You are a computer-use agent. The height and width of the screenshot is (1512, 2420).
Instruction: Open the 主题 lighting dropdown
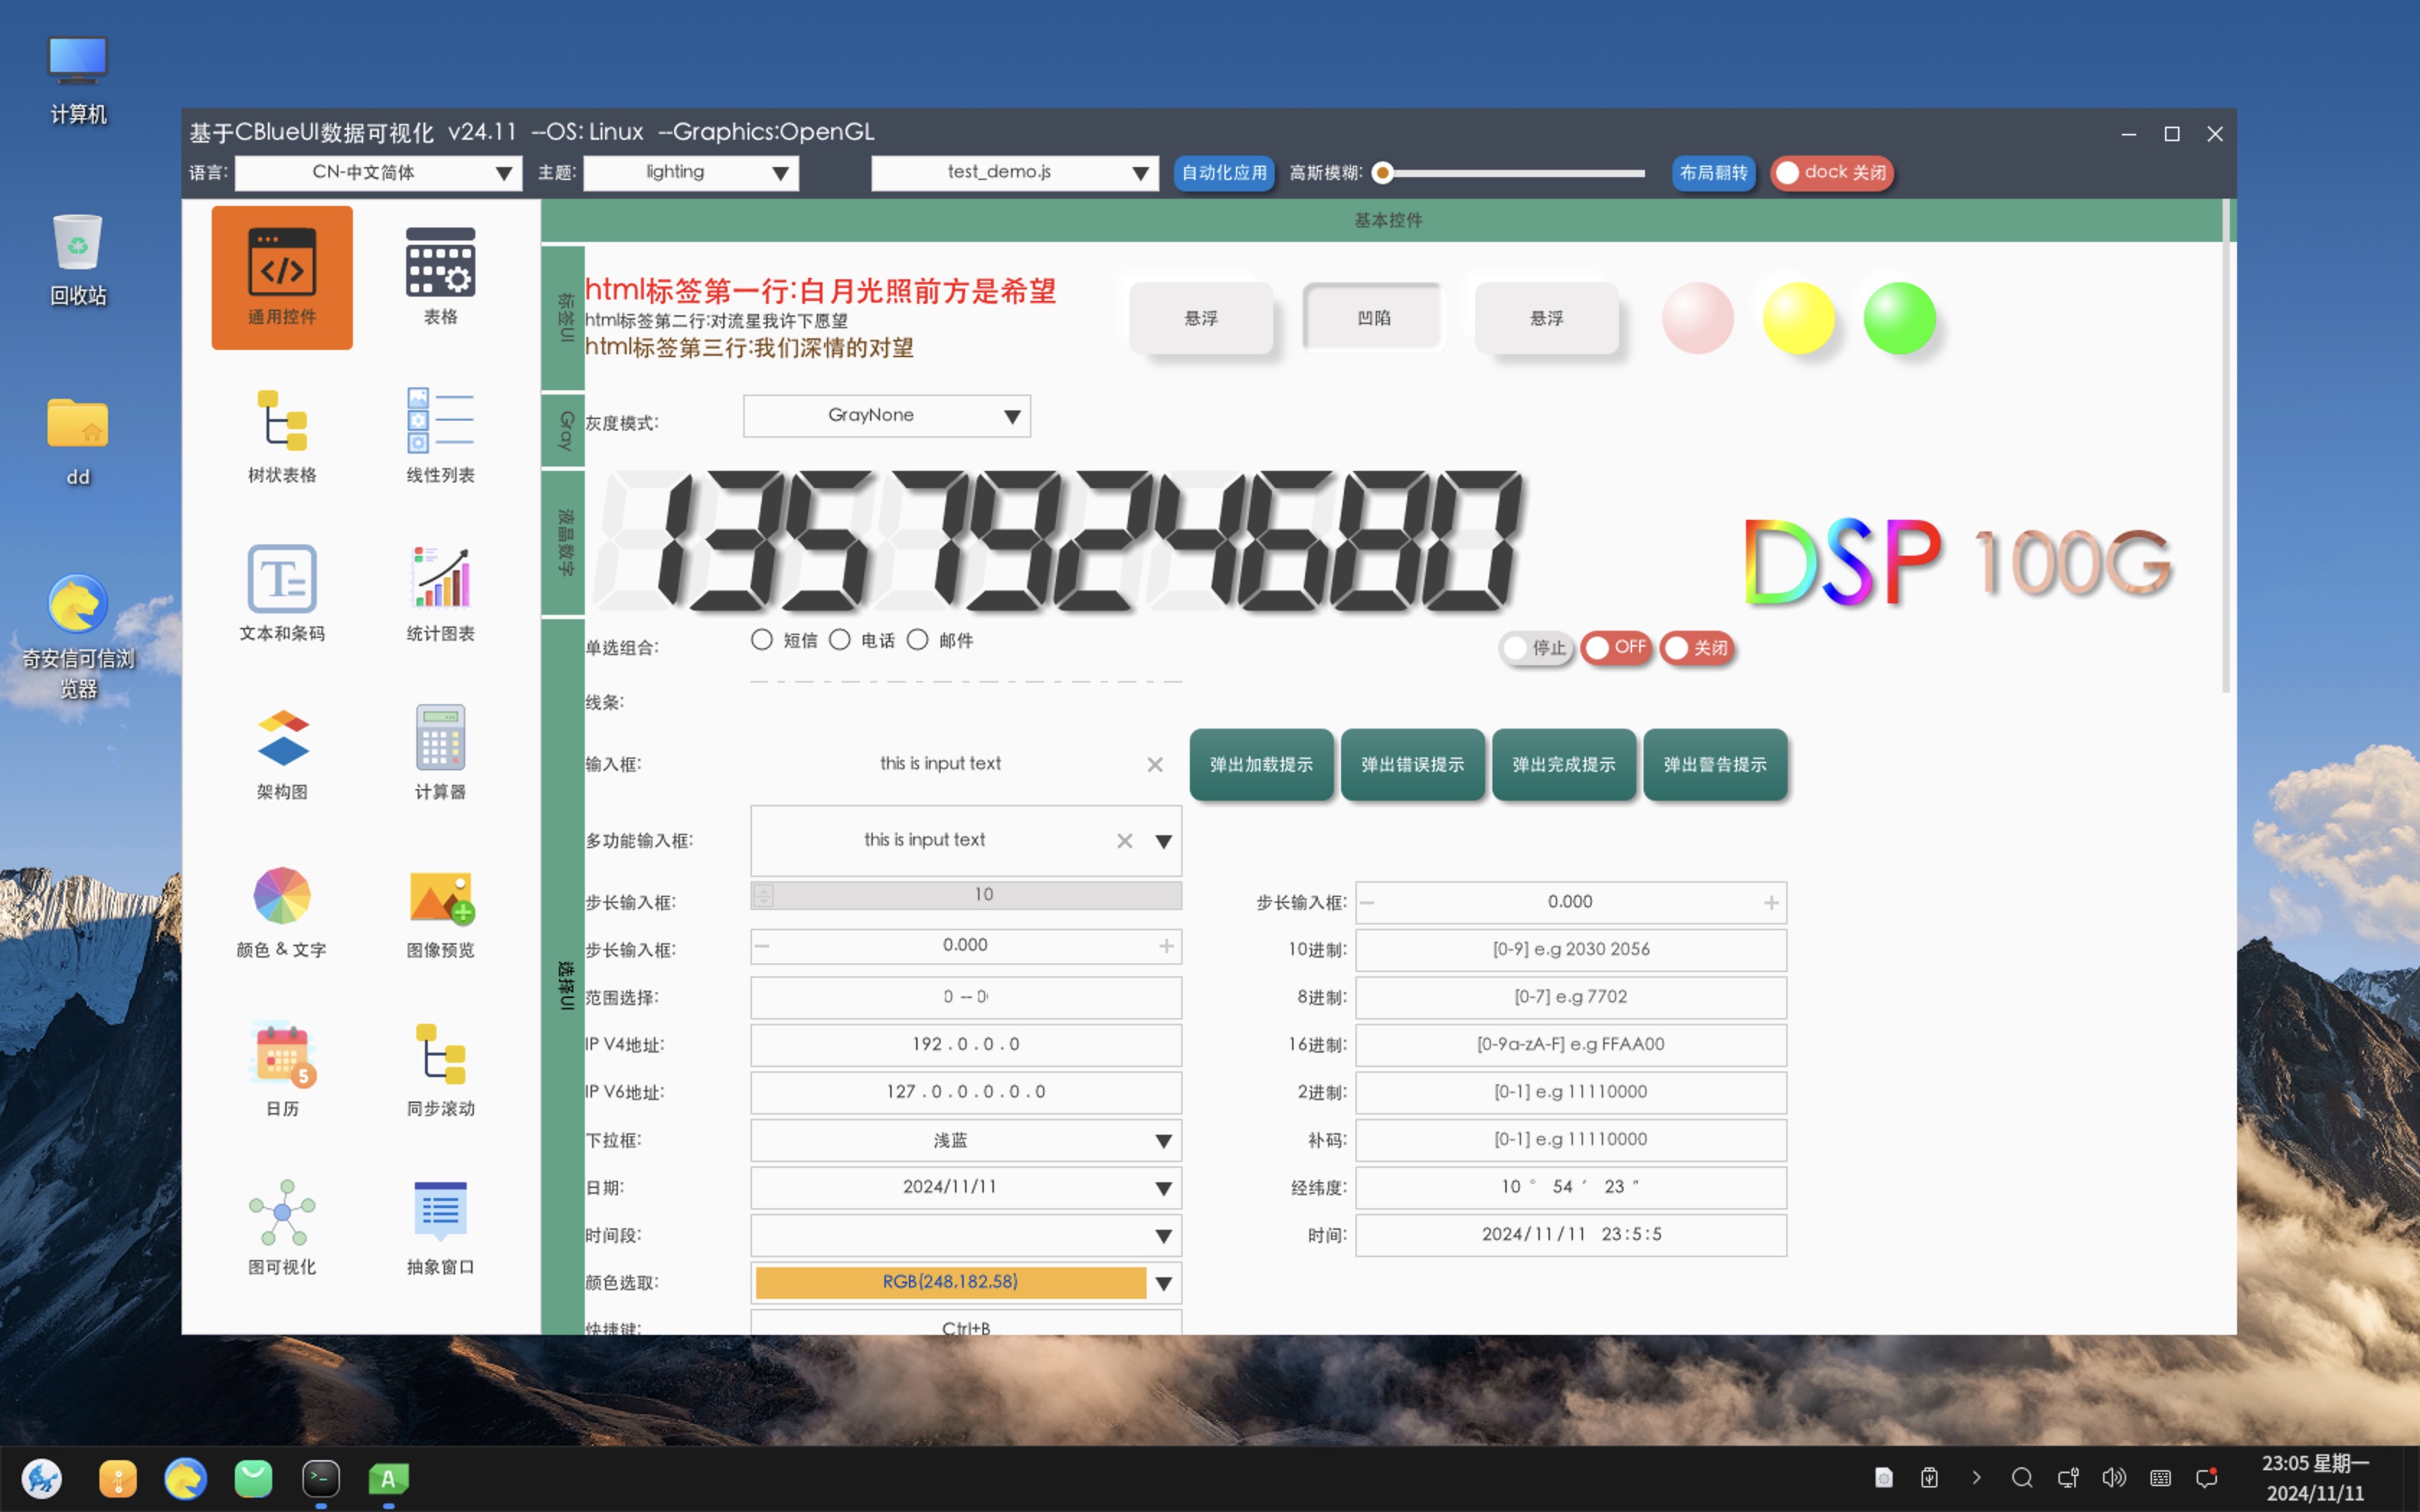click(x=690, y=173)
